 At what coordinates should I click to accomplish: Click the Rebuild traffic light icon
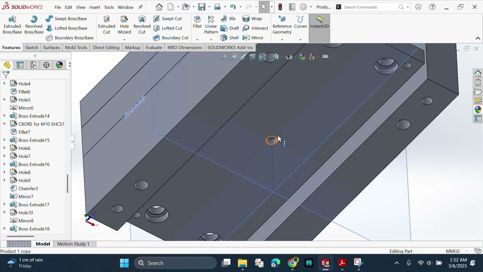(x=280, y=7)
